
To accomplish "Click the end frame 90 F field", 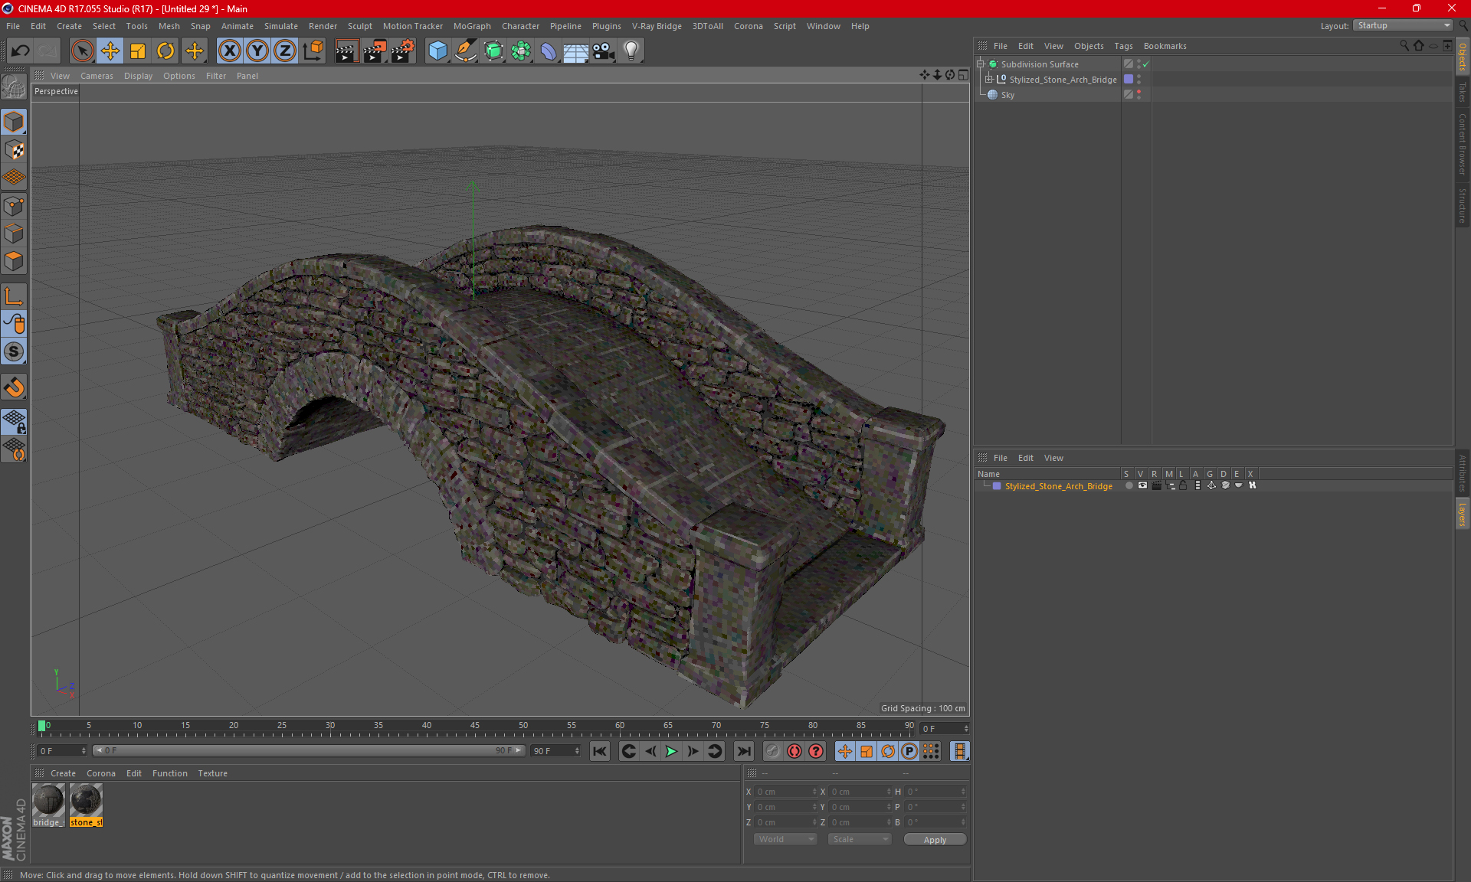I will (x=555, y=751).
